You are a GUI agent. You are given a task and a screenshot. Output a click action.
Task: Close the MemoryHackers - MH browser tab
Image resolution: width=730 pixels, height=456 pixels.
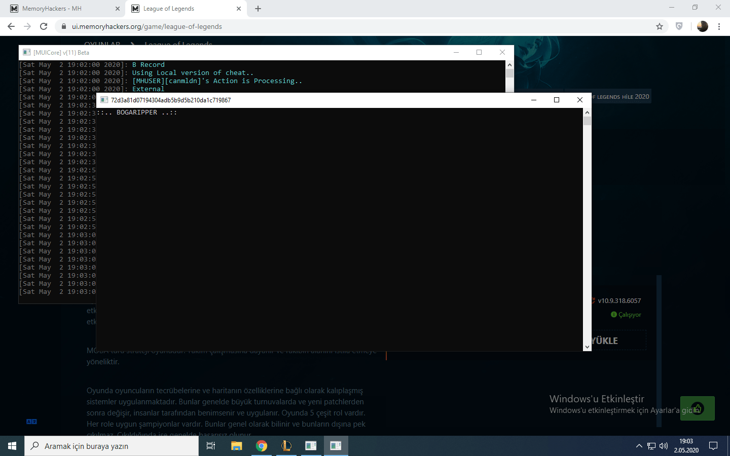click(x=118, y=9)
